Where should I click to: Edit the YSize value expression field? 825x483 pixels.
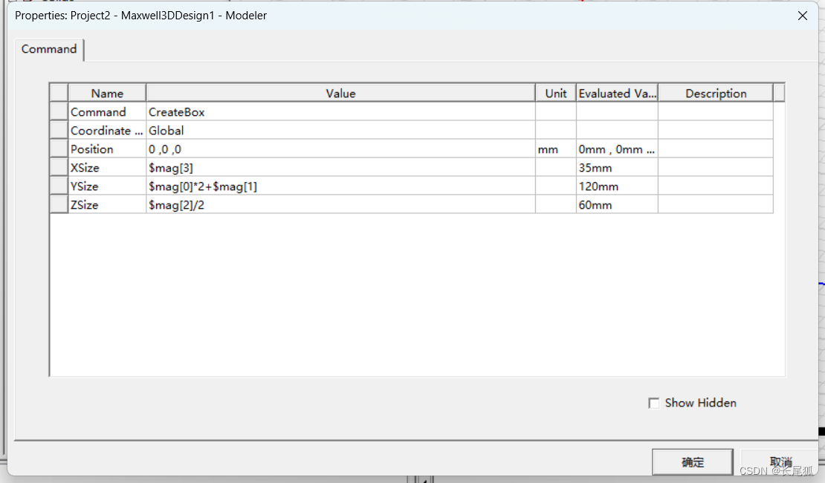(x=340, y=187)
